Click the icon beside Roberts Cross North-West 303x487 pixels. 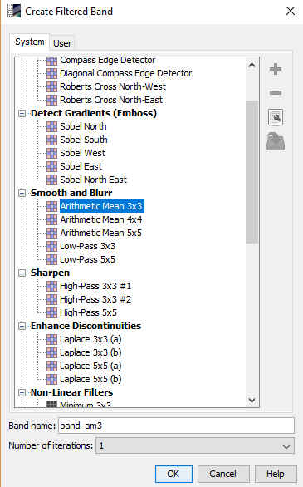click(x=51, y=86)
